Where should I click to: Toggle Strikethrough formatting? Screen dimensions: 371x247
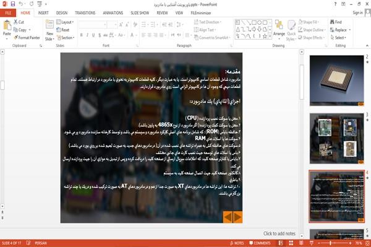coord(106,35)
